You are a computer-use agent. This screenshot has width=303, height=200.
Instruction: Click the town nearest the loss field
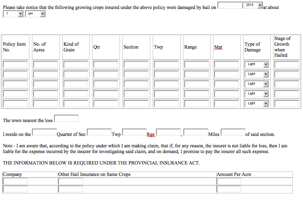[66, 119]
